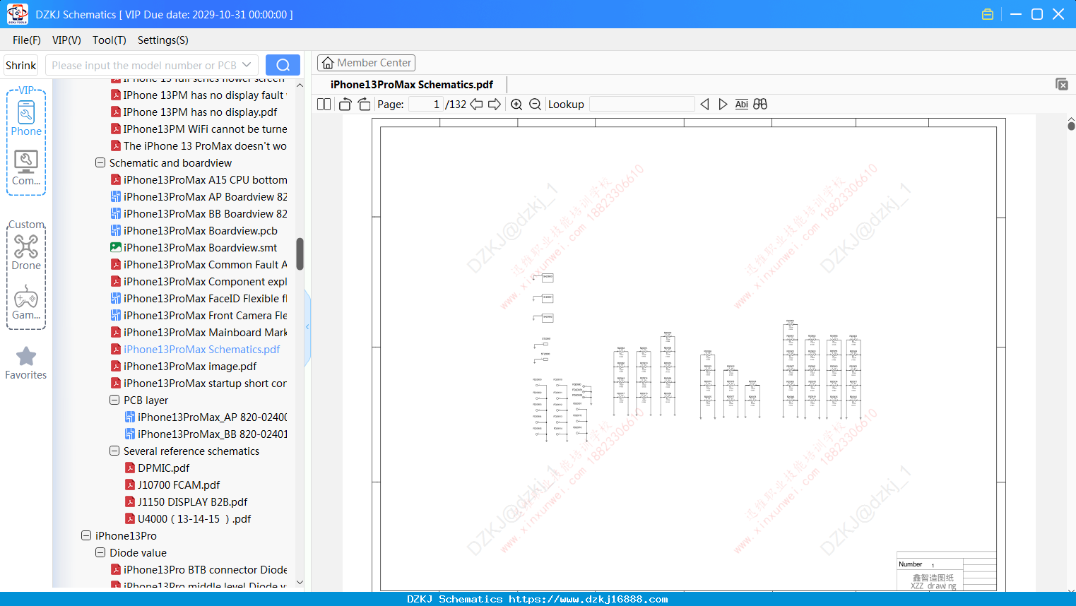Open the VIP(V) menu
The height and width of the screenshot is (606, 1076).
66,40
